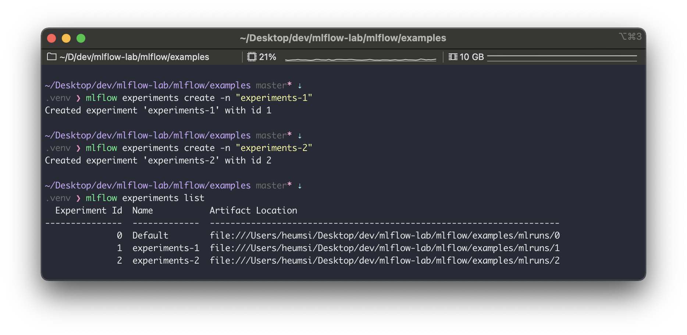Click the ⌥⌘3 shortcut indicator in title bar

coord(630,36)
